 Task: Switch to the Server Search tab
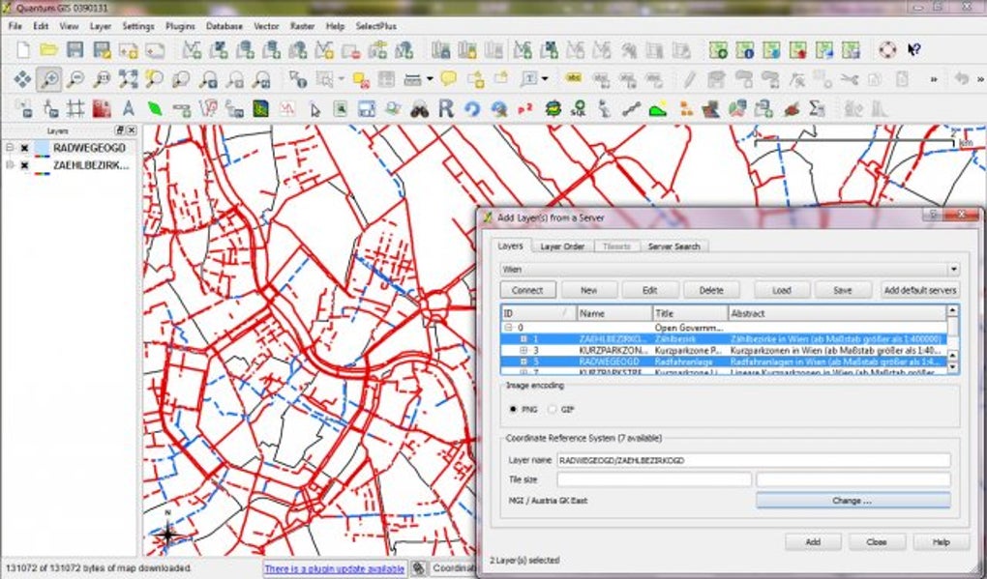(x=673, y=246)
